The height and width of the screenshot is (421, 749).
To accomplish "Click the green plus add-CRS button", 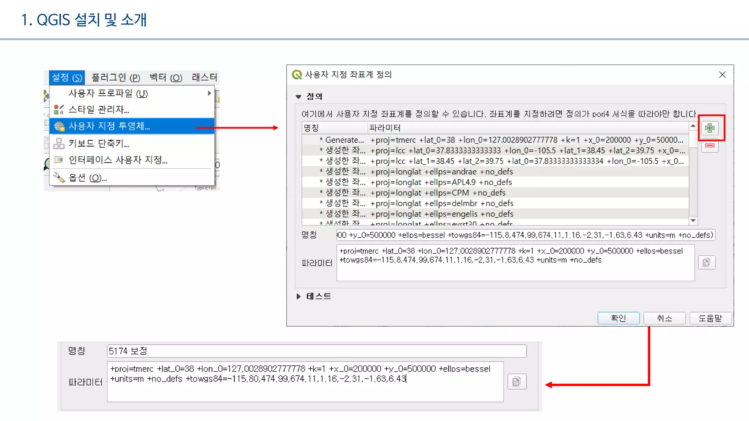I will point(710,128).
